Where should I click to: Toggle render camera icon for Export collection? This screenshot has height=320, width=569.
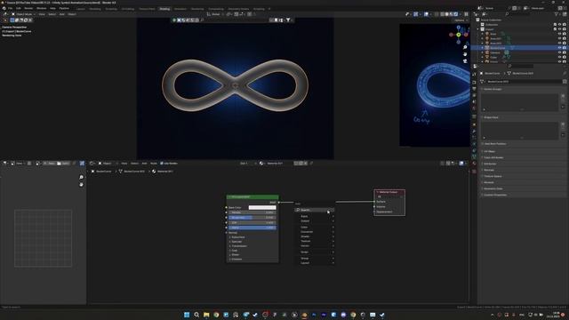pos(565,29)
